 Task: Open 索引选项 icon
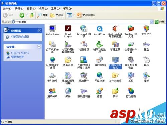click(x=52, y=75)
